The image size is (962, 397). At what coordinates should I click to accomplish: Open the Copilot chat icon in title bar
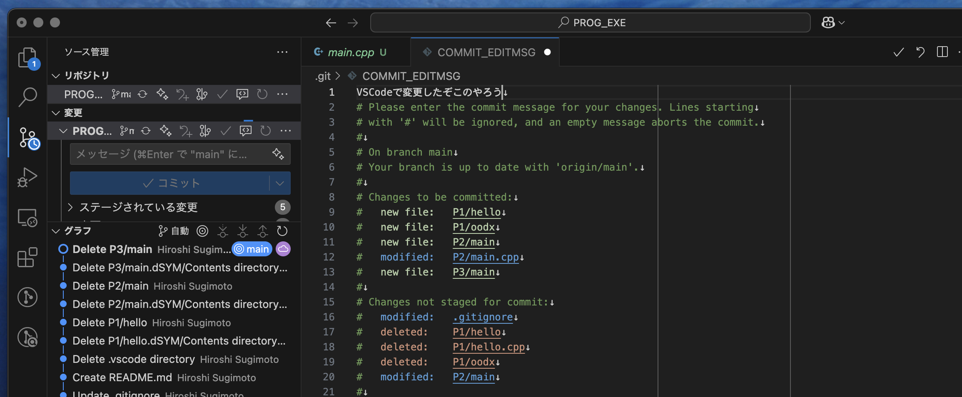(x=828, y=22)
